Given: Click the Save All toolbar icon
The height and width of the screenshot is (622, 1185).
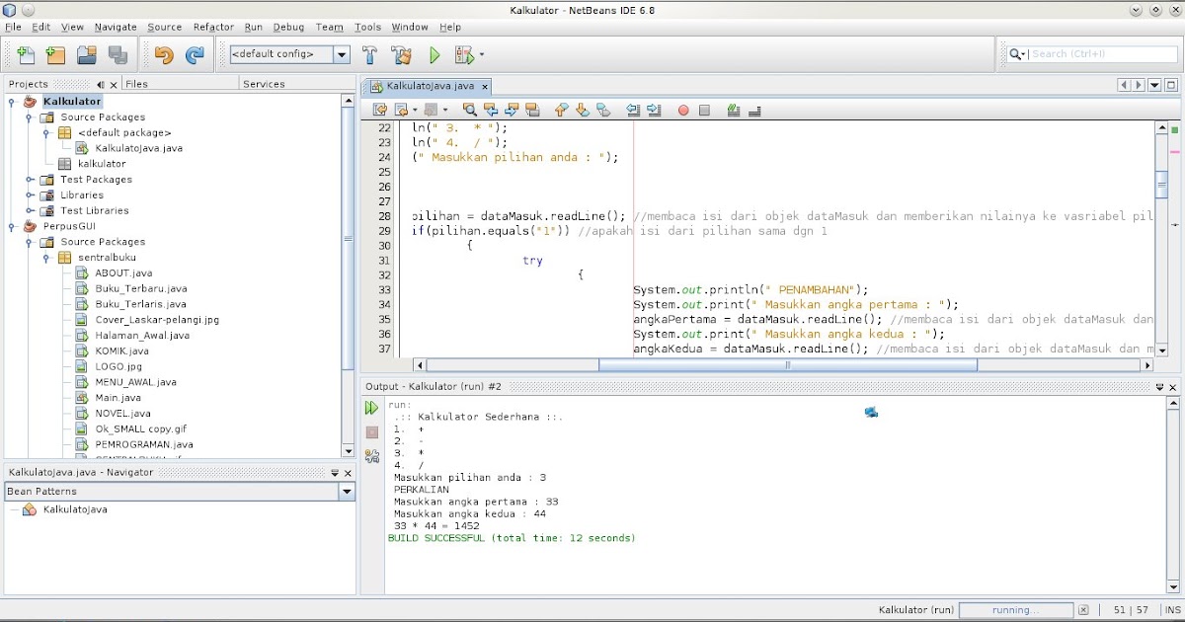Looking at the screenshot, I should [118, 55].
